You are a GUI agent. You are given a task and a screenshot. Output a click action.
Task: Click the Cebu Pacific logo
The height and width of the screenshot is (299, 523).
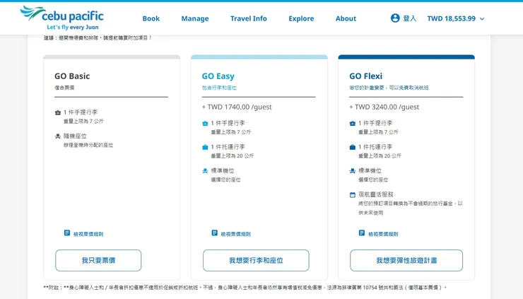click(x=62, y=18)
